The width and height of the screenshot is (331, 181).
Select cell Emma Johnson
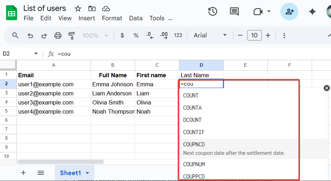(x=113, y=84)
